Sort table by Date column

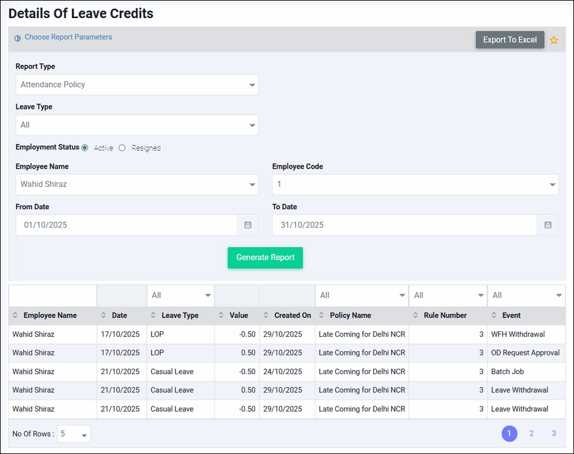(120, 316)
